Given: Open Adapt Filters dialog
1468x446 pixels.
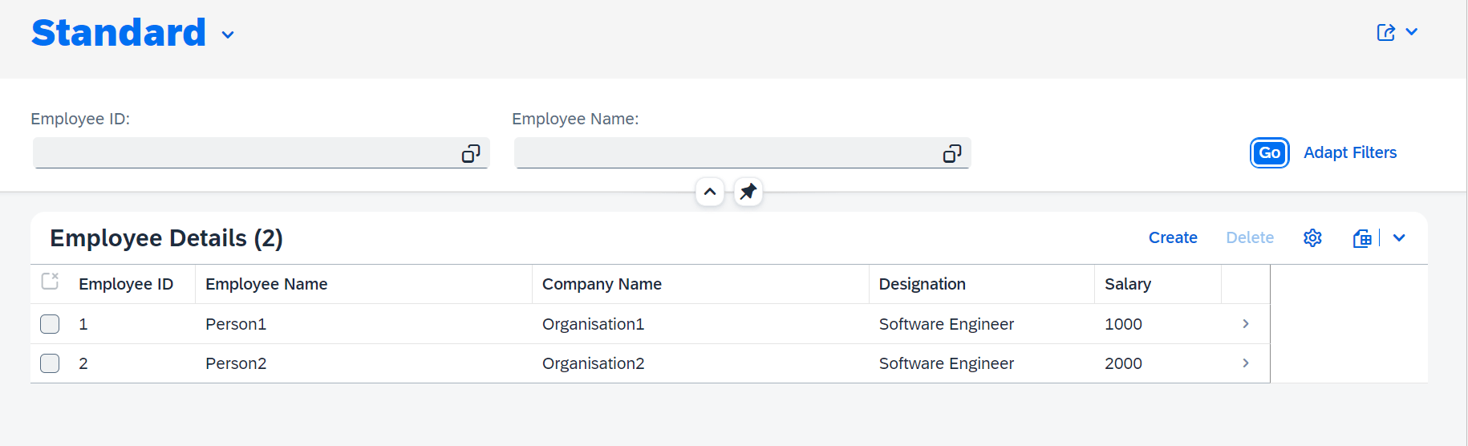Looking at the screenshot, I should (x=1349, y=153).
